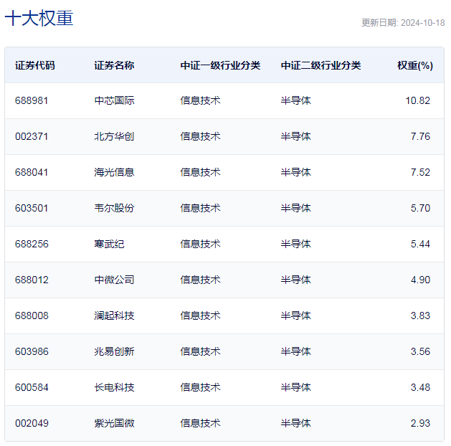Click 信息技术 in the 兆易创新 row
Screen dimensions: 451x446
pyautogui.click(x=200, y=351)
